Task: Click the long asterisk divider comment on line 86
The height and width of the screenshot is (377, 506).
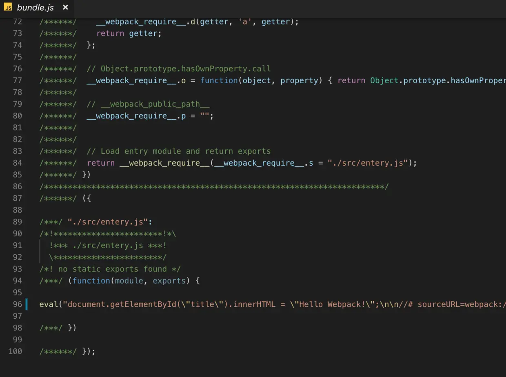Action: pyautogui.click(x=214, y=187)
